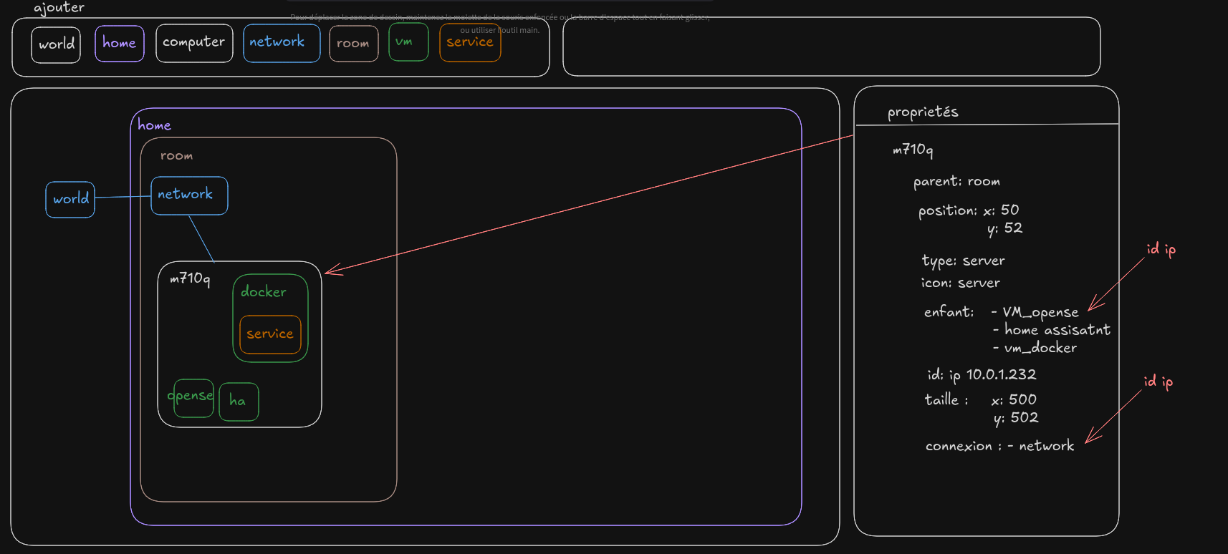The height and width of the screenshot is (554, 1228).
Task: Select the world node on the canvas
Action: click(70, 199)
